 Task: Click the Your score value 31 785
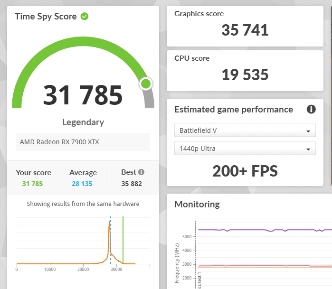click(32, 184)
